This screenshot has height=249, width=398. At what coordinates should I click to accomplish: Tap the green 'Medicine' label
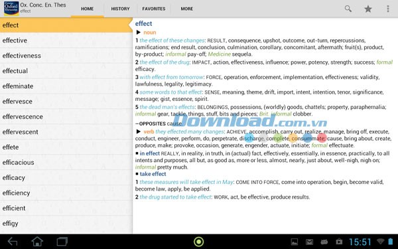tap(220, 54)
